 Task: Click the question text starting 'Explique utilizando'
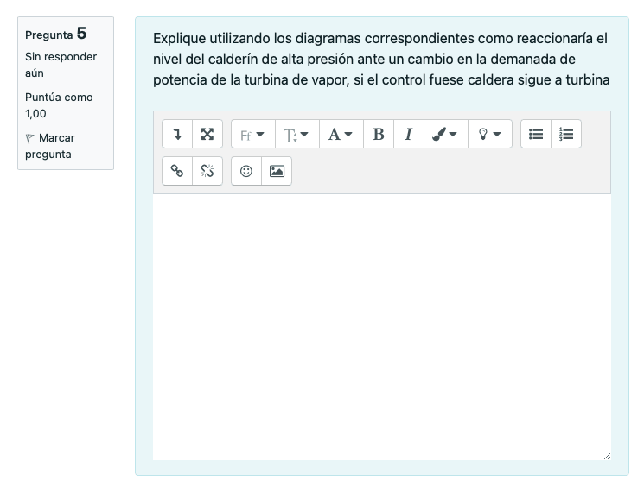(380, 60)
